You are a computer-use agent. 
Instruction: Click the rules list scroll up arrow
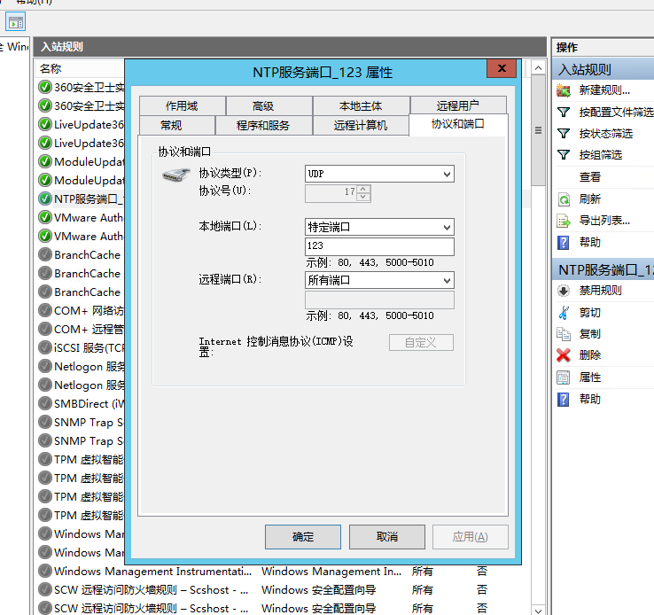(539, 68)
